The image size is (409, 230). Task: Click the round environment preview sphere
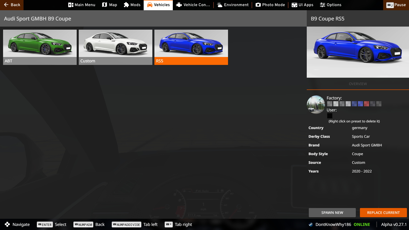[x=316, y=105]
